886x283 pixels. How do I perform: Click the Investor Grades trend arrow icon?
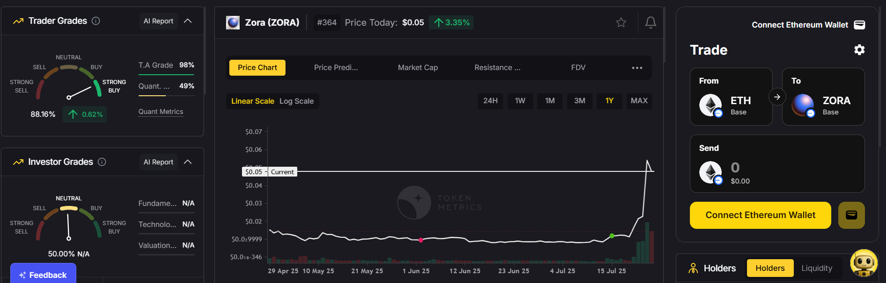[x=18, y=162]
